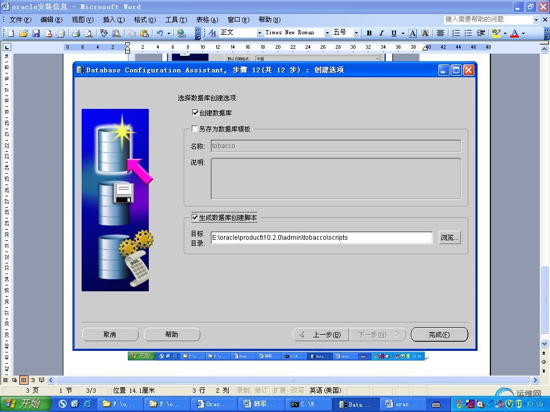
Task: Toggle bold formatting
Action: (x=369, y=33)
